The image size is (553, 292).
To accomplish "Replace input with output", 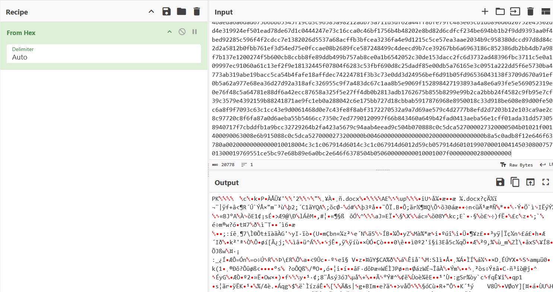I will tap(530, 182).
